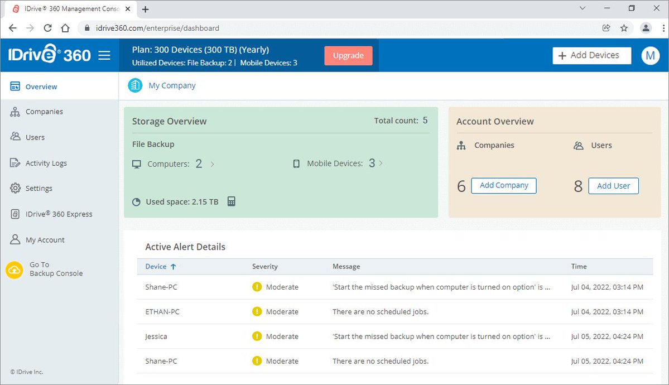Click the Settings gear icon

(15, 188)
